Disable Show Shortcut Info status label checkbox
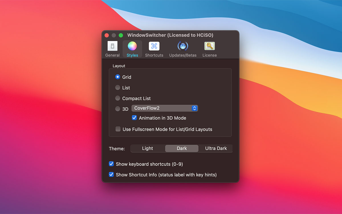This screenshot has width=342, height=214. pyautogui.click(x=111, y=175)
